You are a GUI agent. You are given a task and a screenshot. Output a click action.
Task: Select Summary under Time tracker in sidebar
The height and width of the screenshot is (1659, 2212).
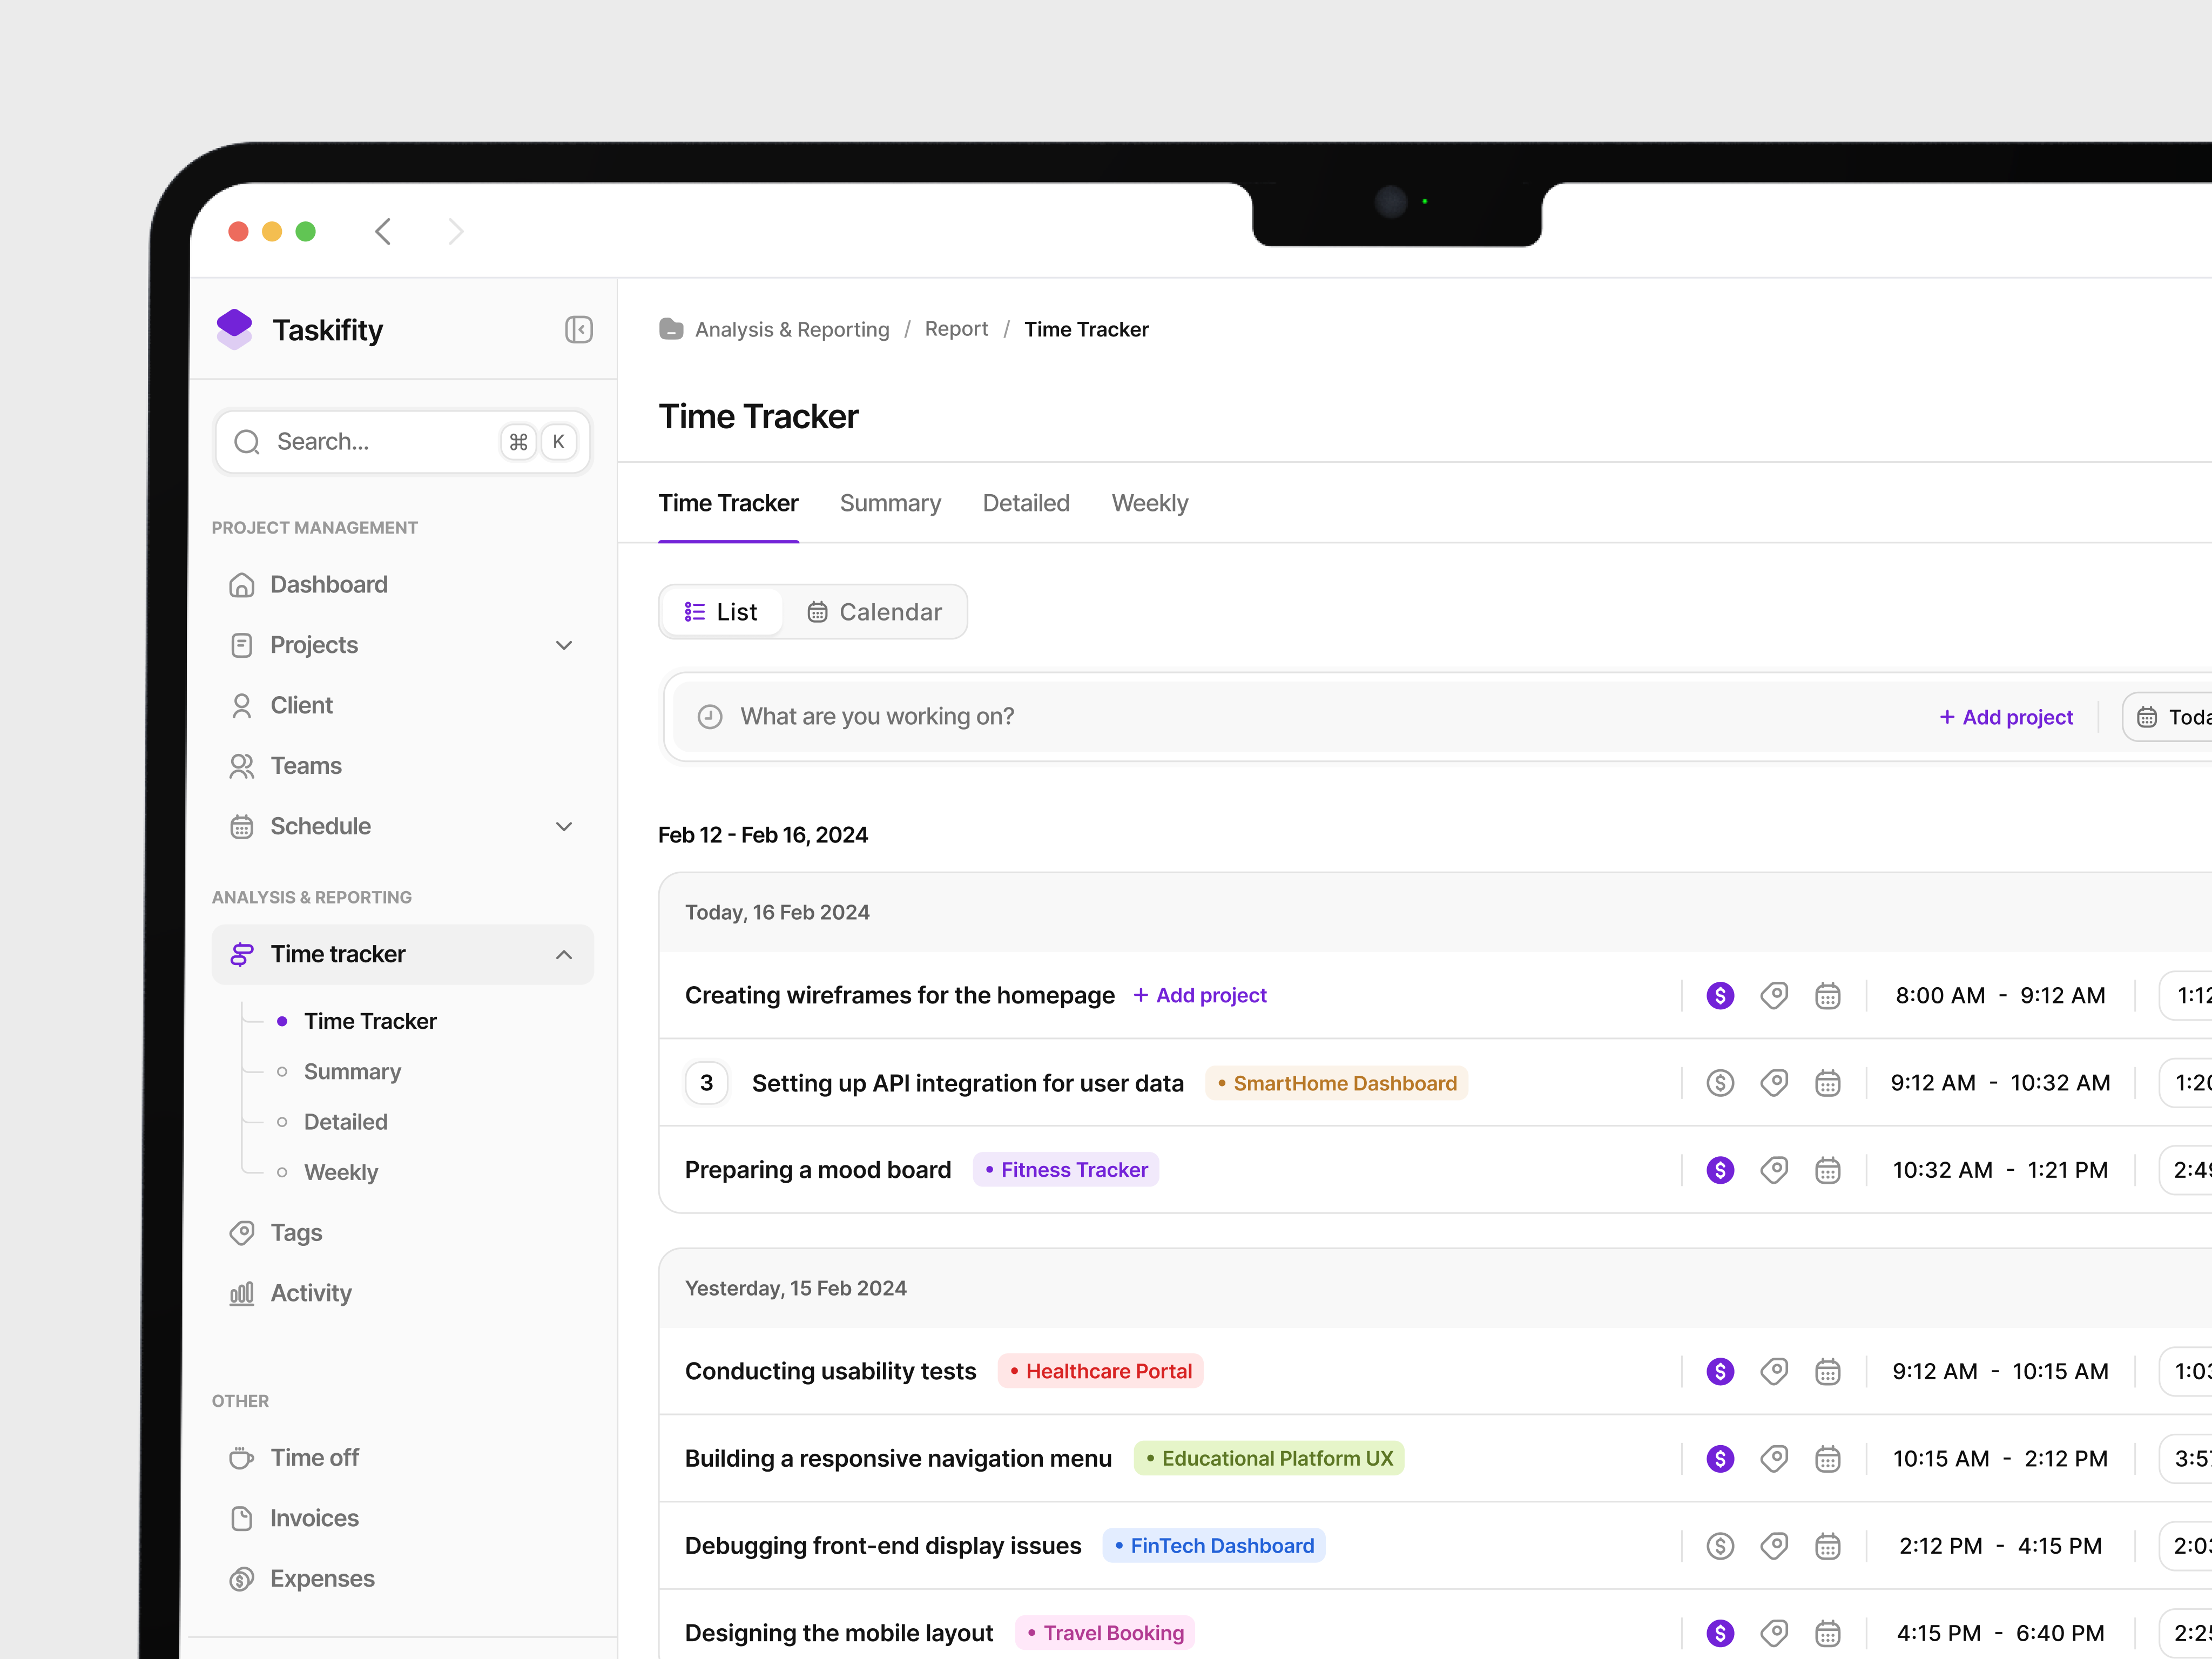(352, 1072)
